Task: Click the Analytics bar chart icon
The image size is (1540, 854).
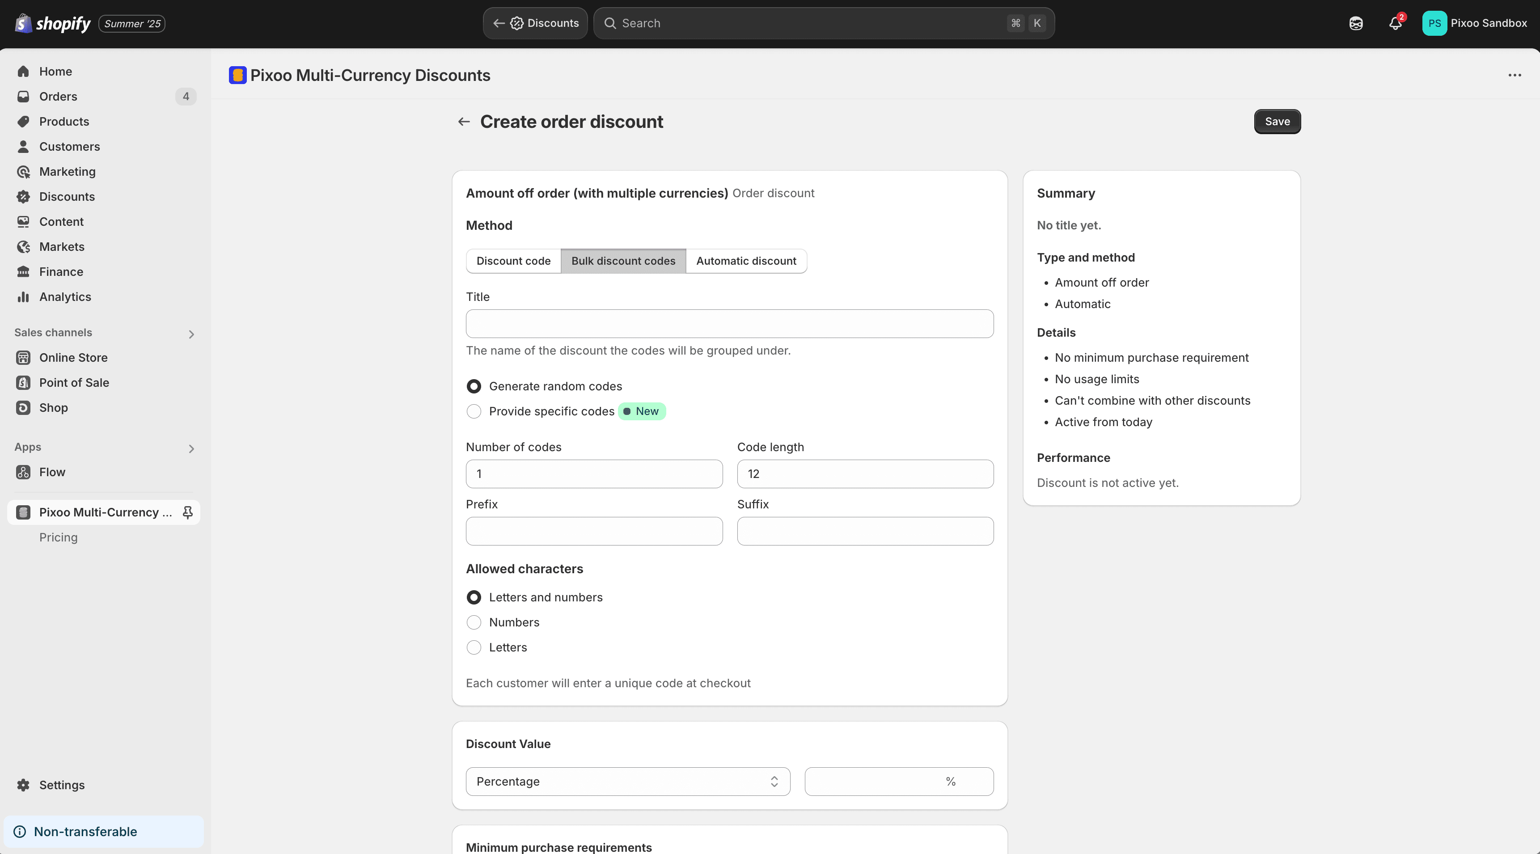Action: 23,298
